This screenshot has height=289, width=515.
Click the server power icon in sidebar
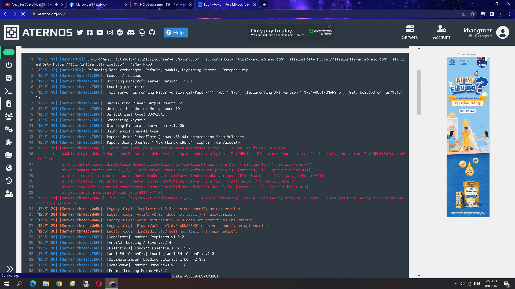point(9,65)
